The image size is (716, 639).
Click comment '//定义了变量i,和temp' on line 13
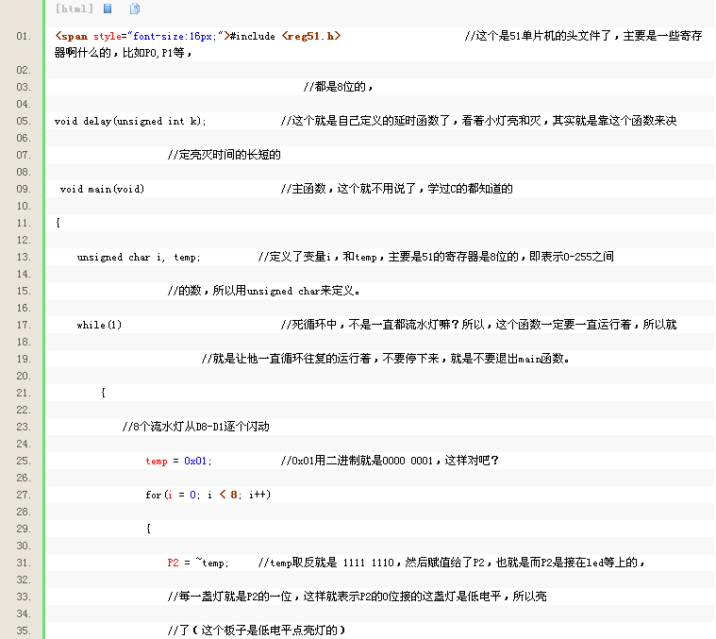pyautogui.click(x=436, y=257)
